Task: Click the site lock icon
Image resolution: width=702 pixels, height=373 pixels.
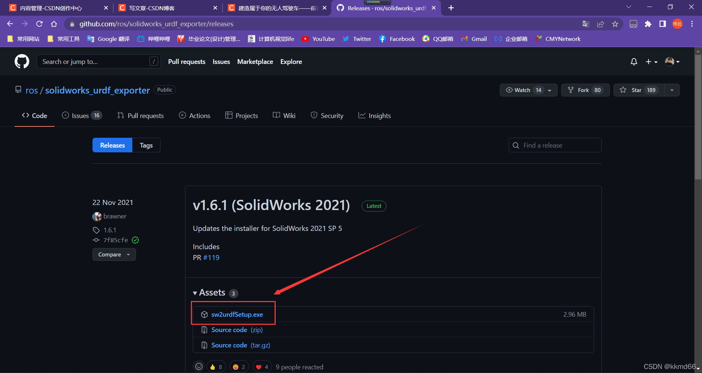Action: tap(72, 24)
